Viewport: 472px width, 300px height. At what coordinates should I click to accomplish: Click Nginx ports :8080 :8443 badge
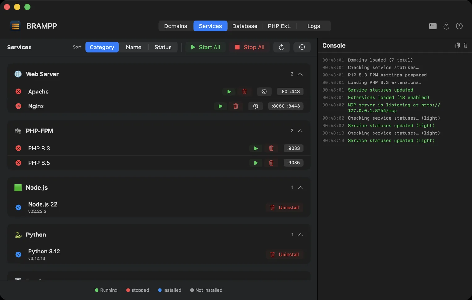coord(286,106)
